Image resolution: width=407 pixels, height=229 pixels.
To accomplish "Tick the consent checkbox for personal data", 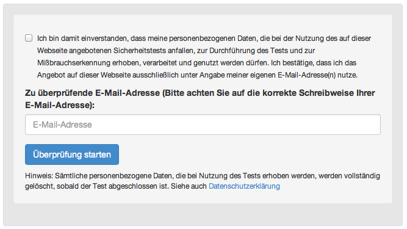I will point(29,38).
